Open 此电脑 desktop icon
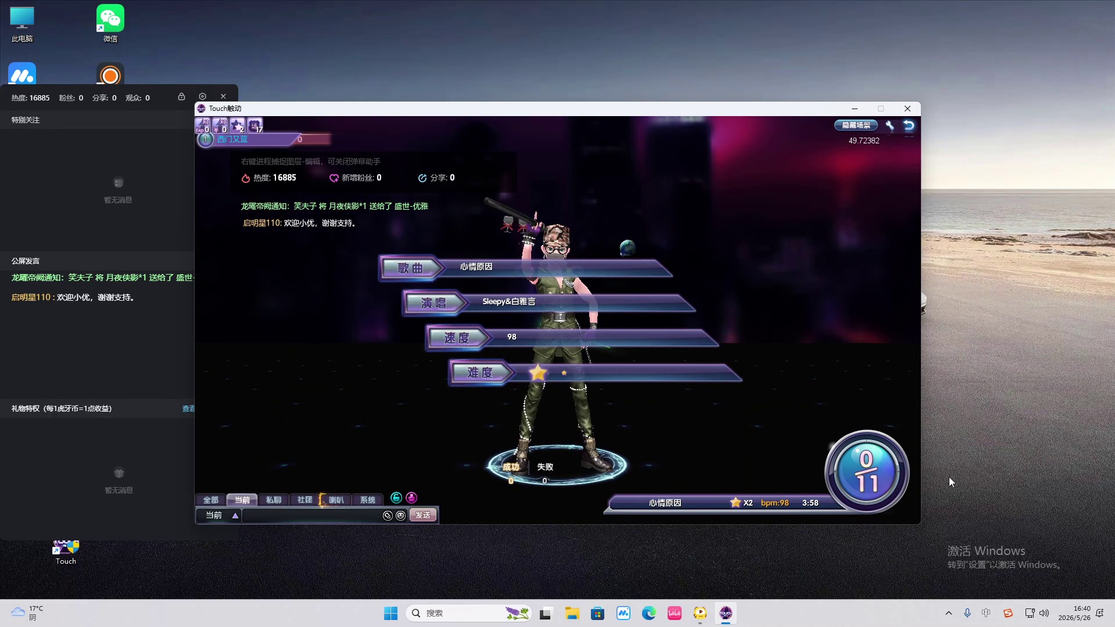The height and width of the screenshot is (627, 1115). pos(22,24)
